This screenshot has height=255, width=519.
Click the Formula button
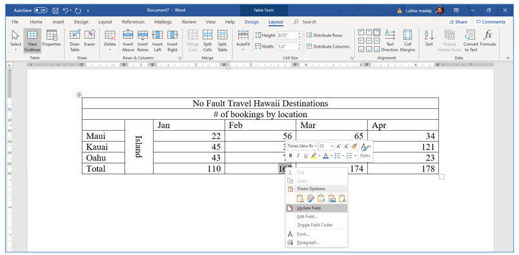[x=487, y=39]
